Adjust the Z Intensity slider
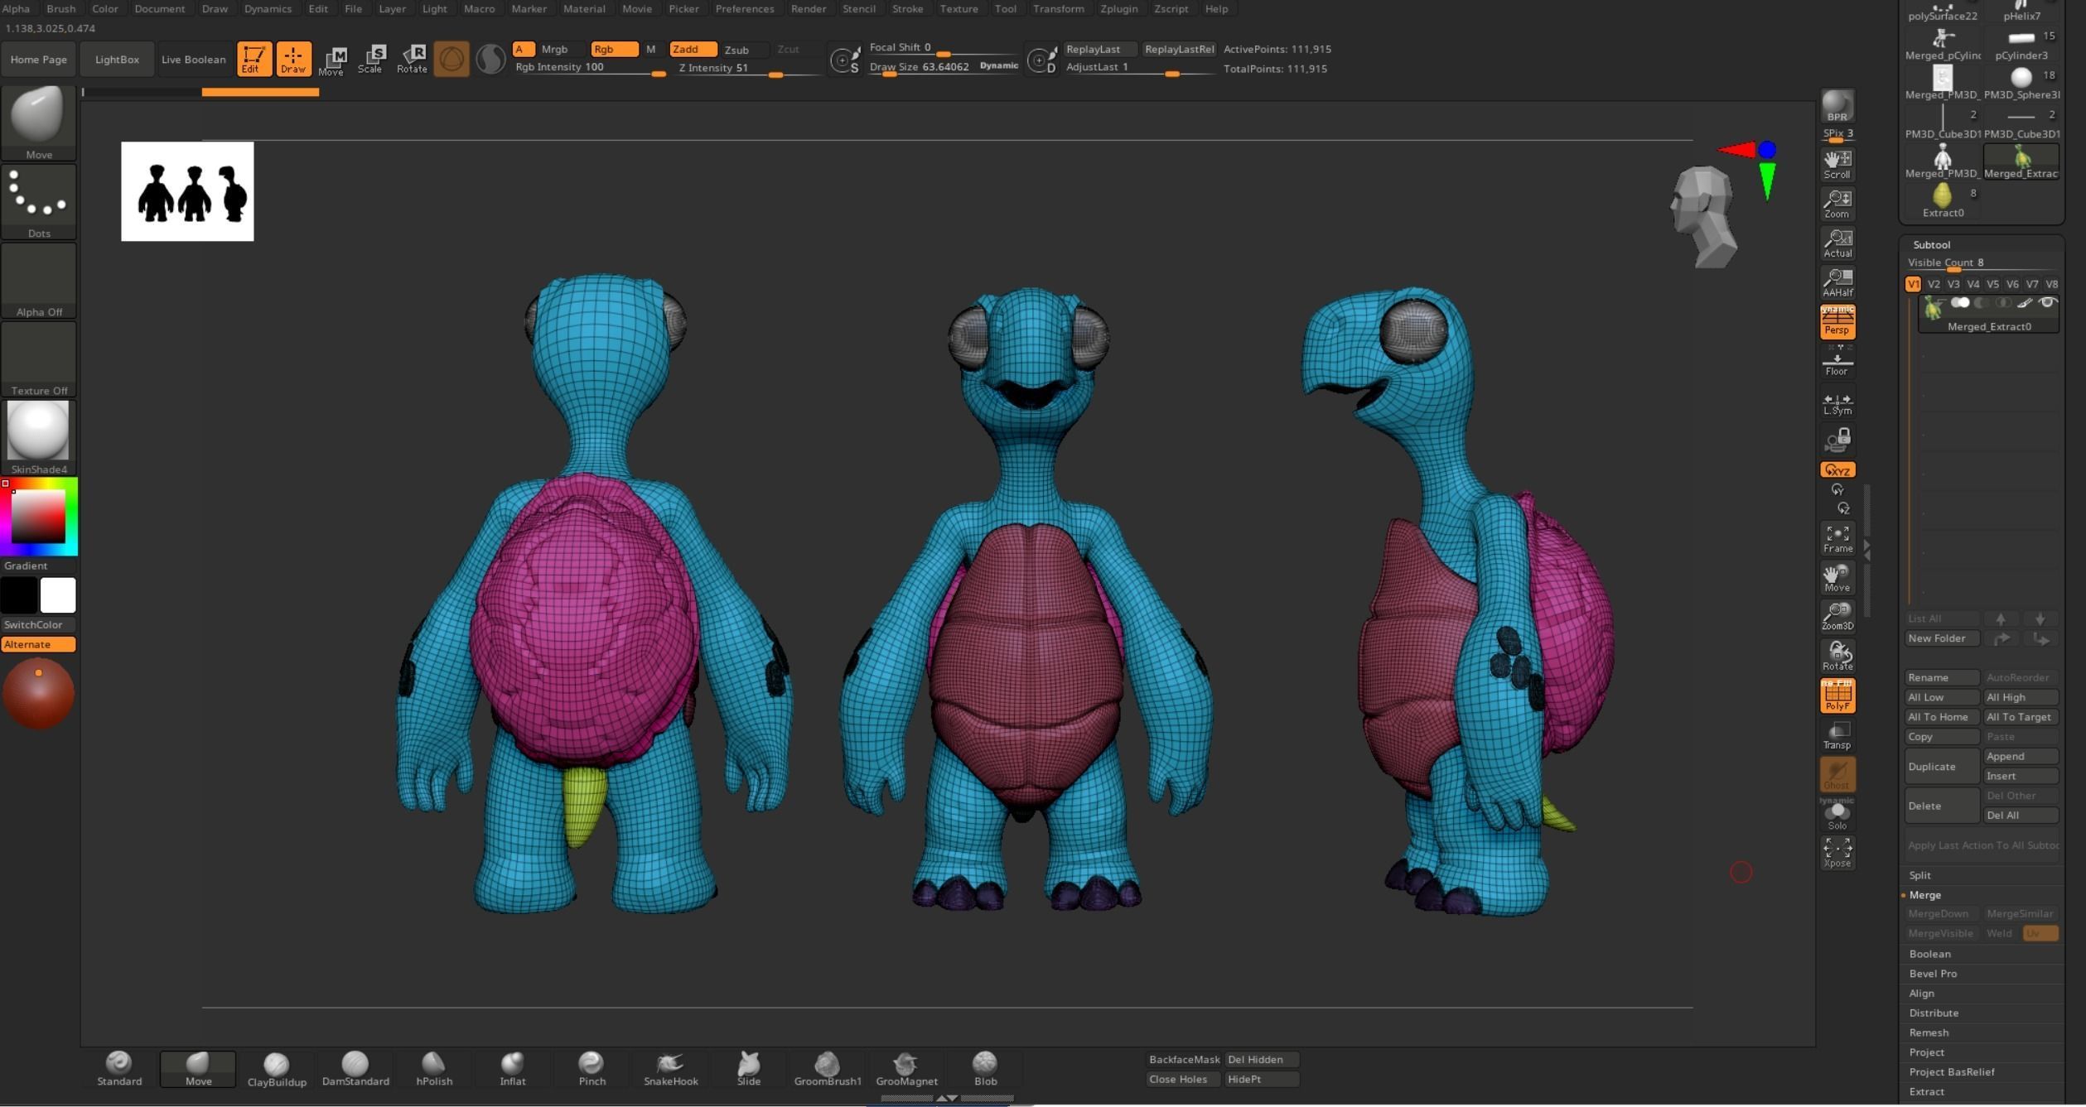The image size is (2086, 1107). click(749, 69)
